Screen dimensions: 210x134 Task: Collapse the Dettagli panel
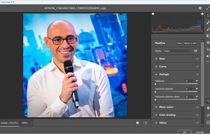click(156, 74)
